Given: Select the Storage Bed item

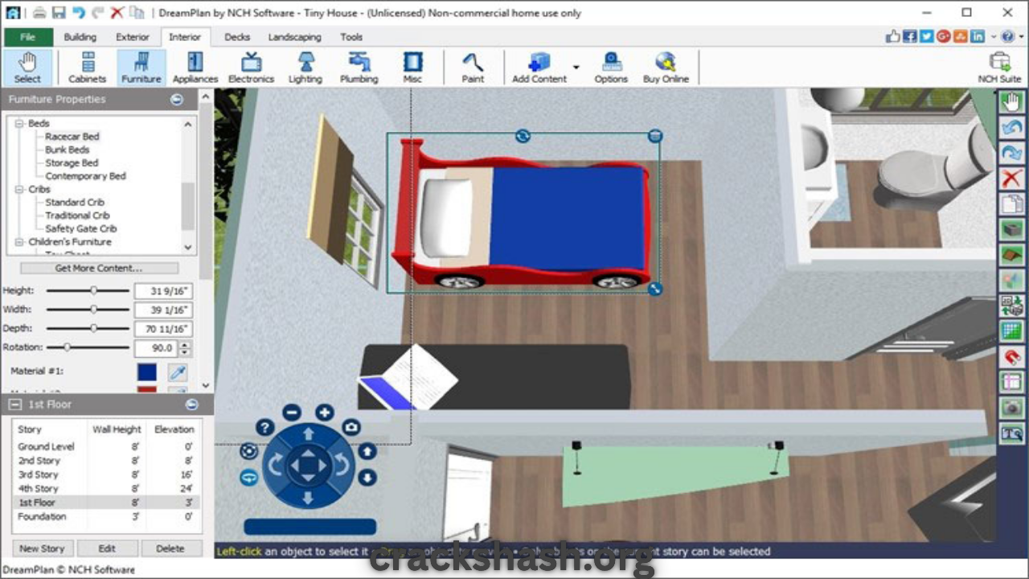Looking at the screenshot, I should pos(72,163).
